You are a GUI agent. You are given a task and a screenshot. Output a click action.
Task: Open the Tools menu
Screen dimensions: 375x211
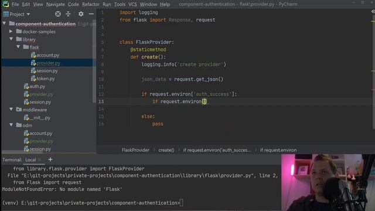pos(120,4)
